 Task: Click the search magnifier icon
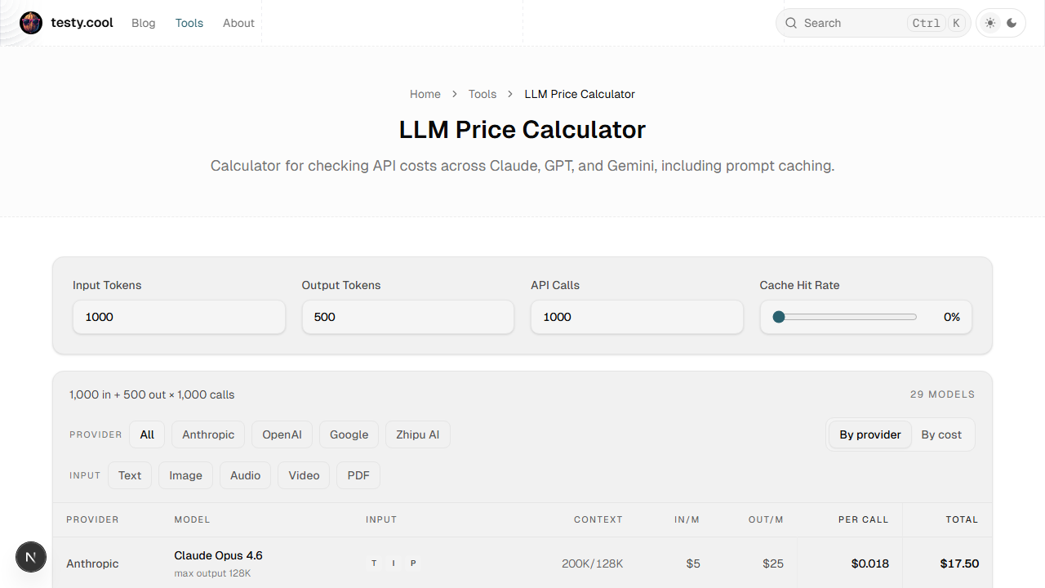point(791,23)
